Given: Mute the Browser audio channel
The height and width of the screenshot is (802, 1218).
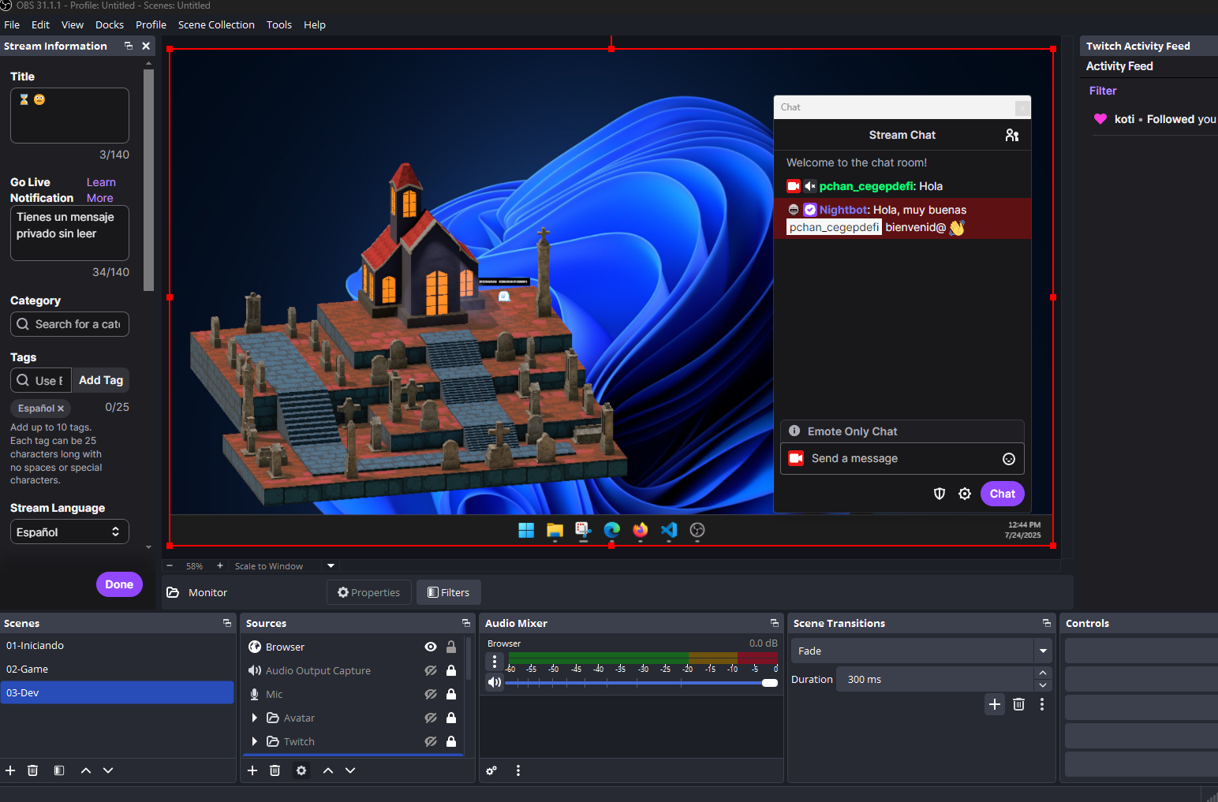Looking at the screenshot, I should (495, 682).
